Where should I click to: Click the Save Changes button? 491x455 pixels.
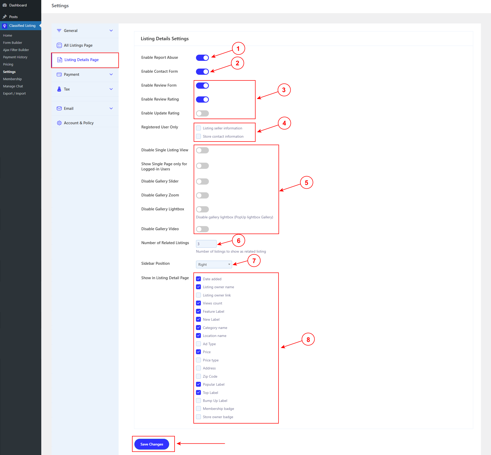[x=152, y=444]
